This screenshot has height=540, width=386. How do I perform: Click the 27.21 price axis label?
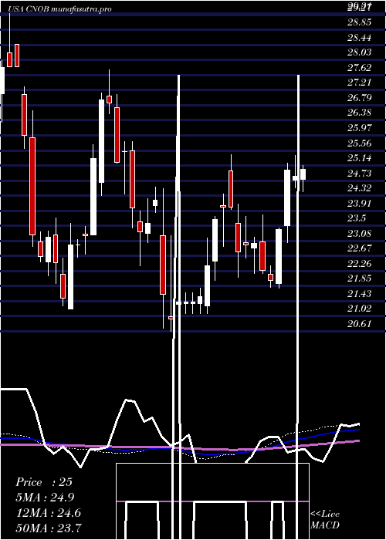coord(360,83)
